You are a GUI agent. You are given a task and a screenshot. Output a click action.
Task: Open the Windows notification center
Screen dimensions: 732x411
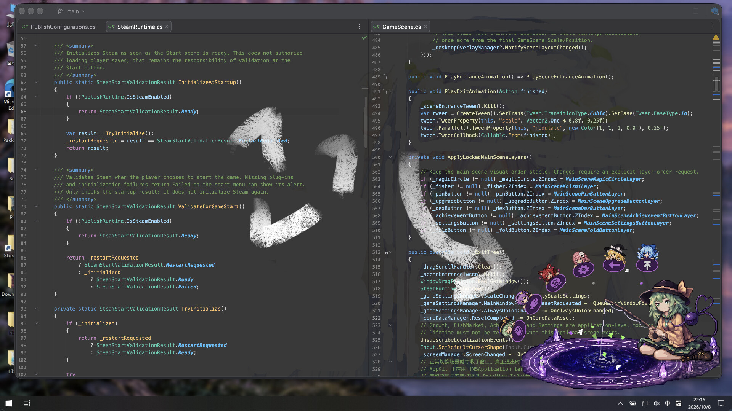[x=721, y=403]
